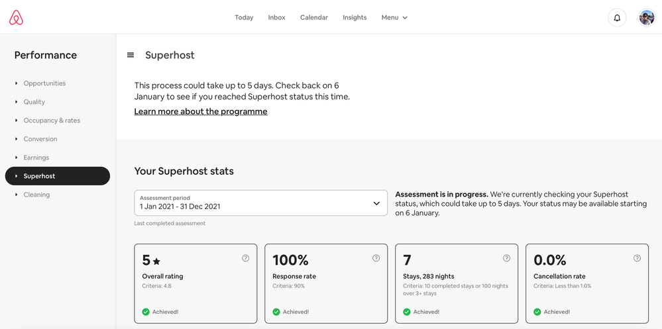Screen dimensions: 662x329
Task: Select Cleaning in the sidebar
Action: pos(36,195)
